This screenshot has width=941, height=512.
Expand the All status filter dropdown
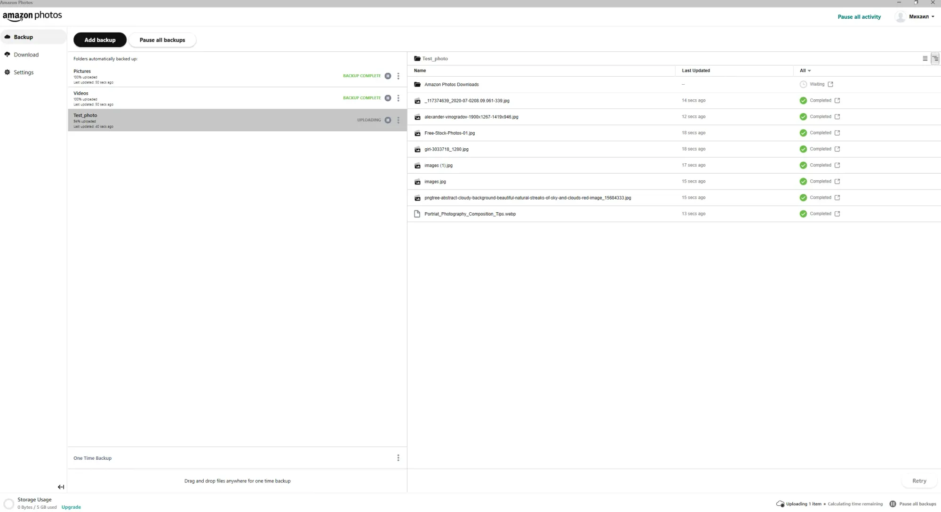805,71
